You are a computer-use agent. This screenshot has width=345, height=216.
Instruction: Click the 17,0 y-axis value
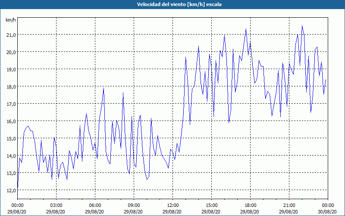(x=11, y=104)
